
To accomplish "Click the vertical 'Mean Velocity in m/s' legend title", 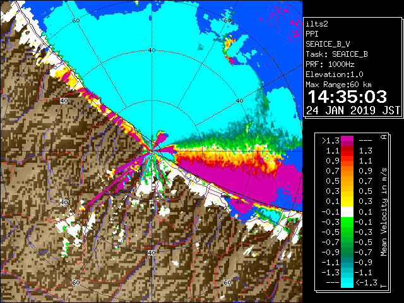I will (384, 211).
